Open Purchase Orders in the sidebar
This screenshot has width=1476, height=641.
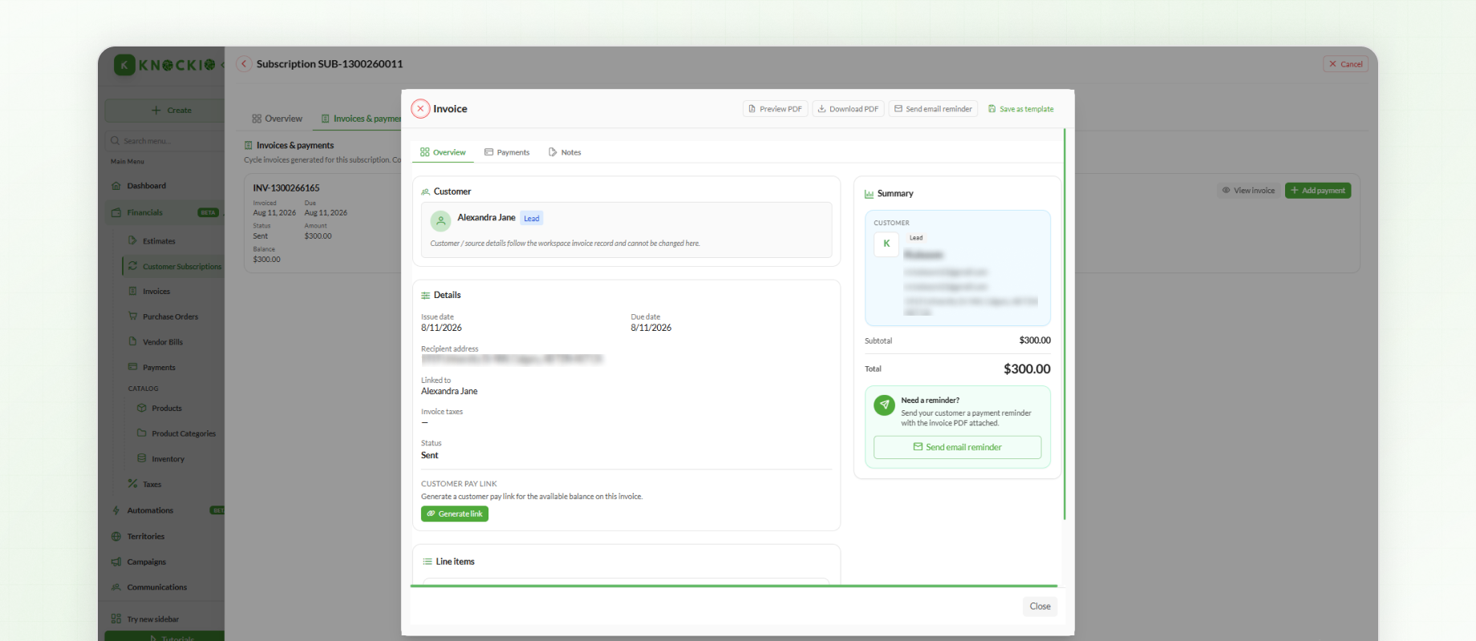pyautogui.click(x=170, y=317)
